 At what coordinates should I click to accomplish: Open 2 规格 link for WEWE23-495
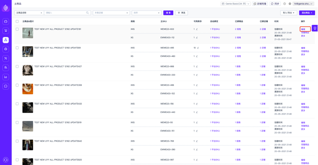coord(238,48)
